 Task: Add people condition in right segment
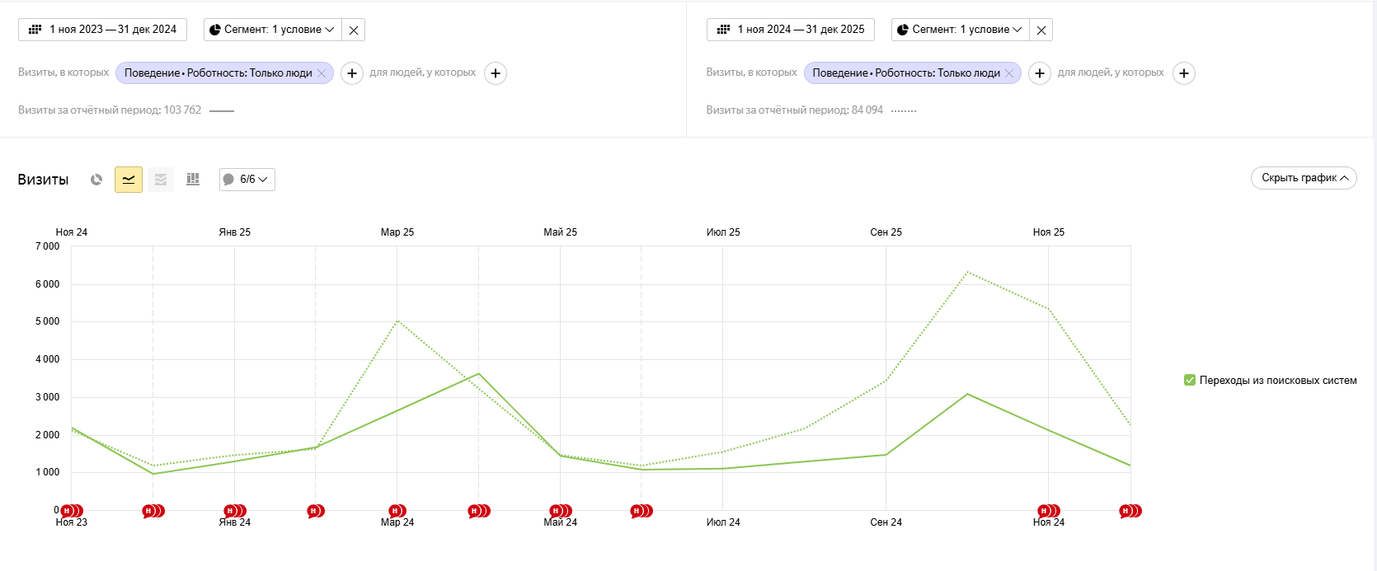coord(1184,73)
